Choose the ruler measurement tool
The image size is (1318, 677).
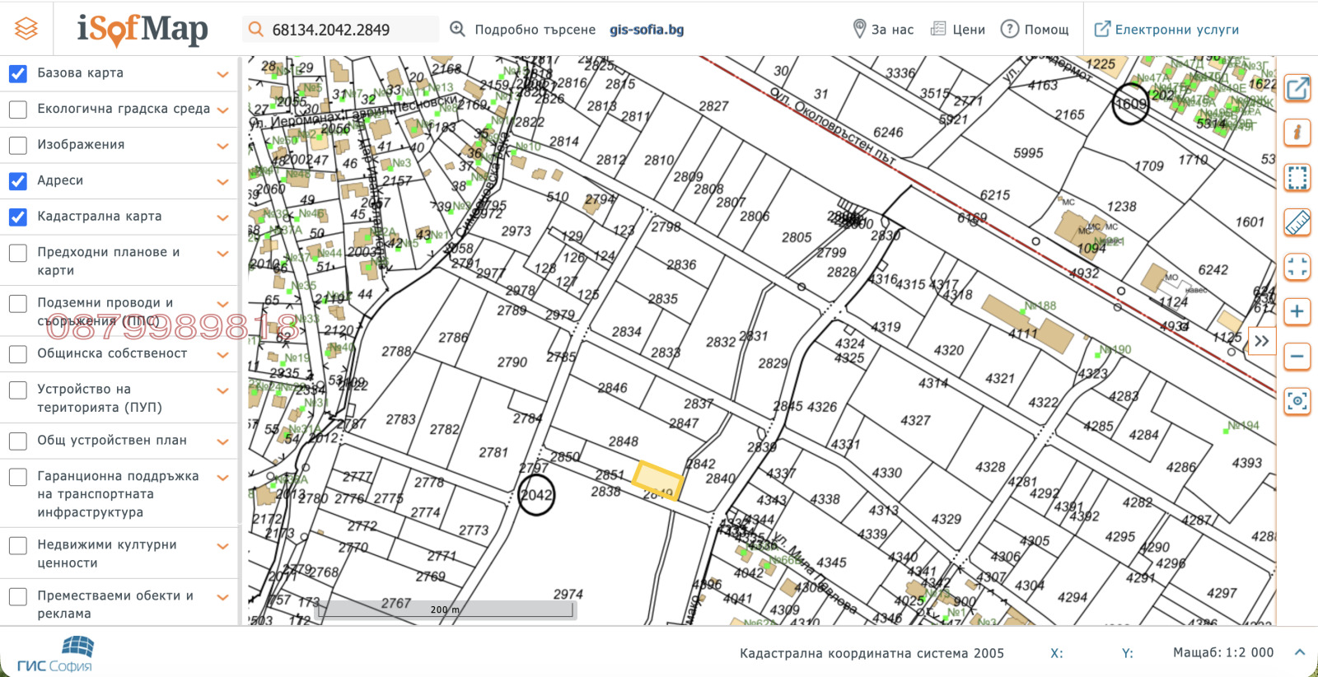tap(1297, 222)
